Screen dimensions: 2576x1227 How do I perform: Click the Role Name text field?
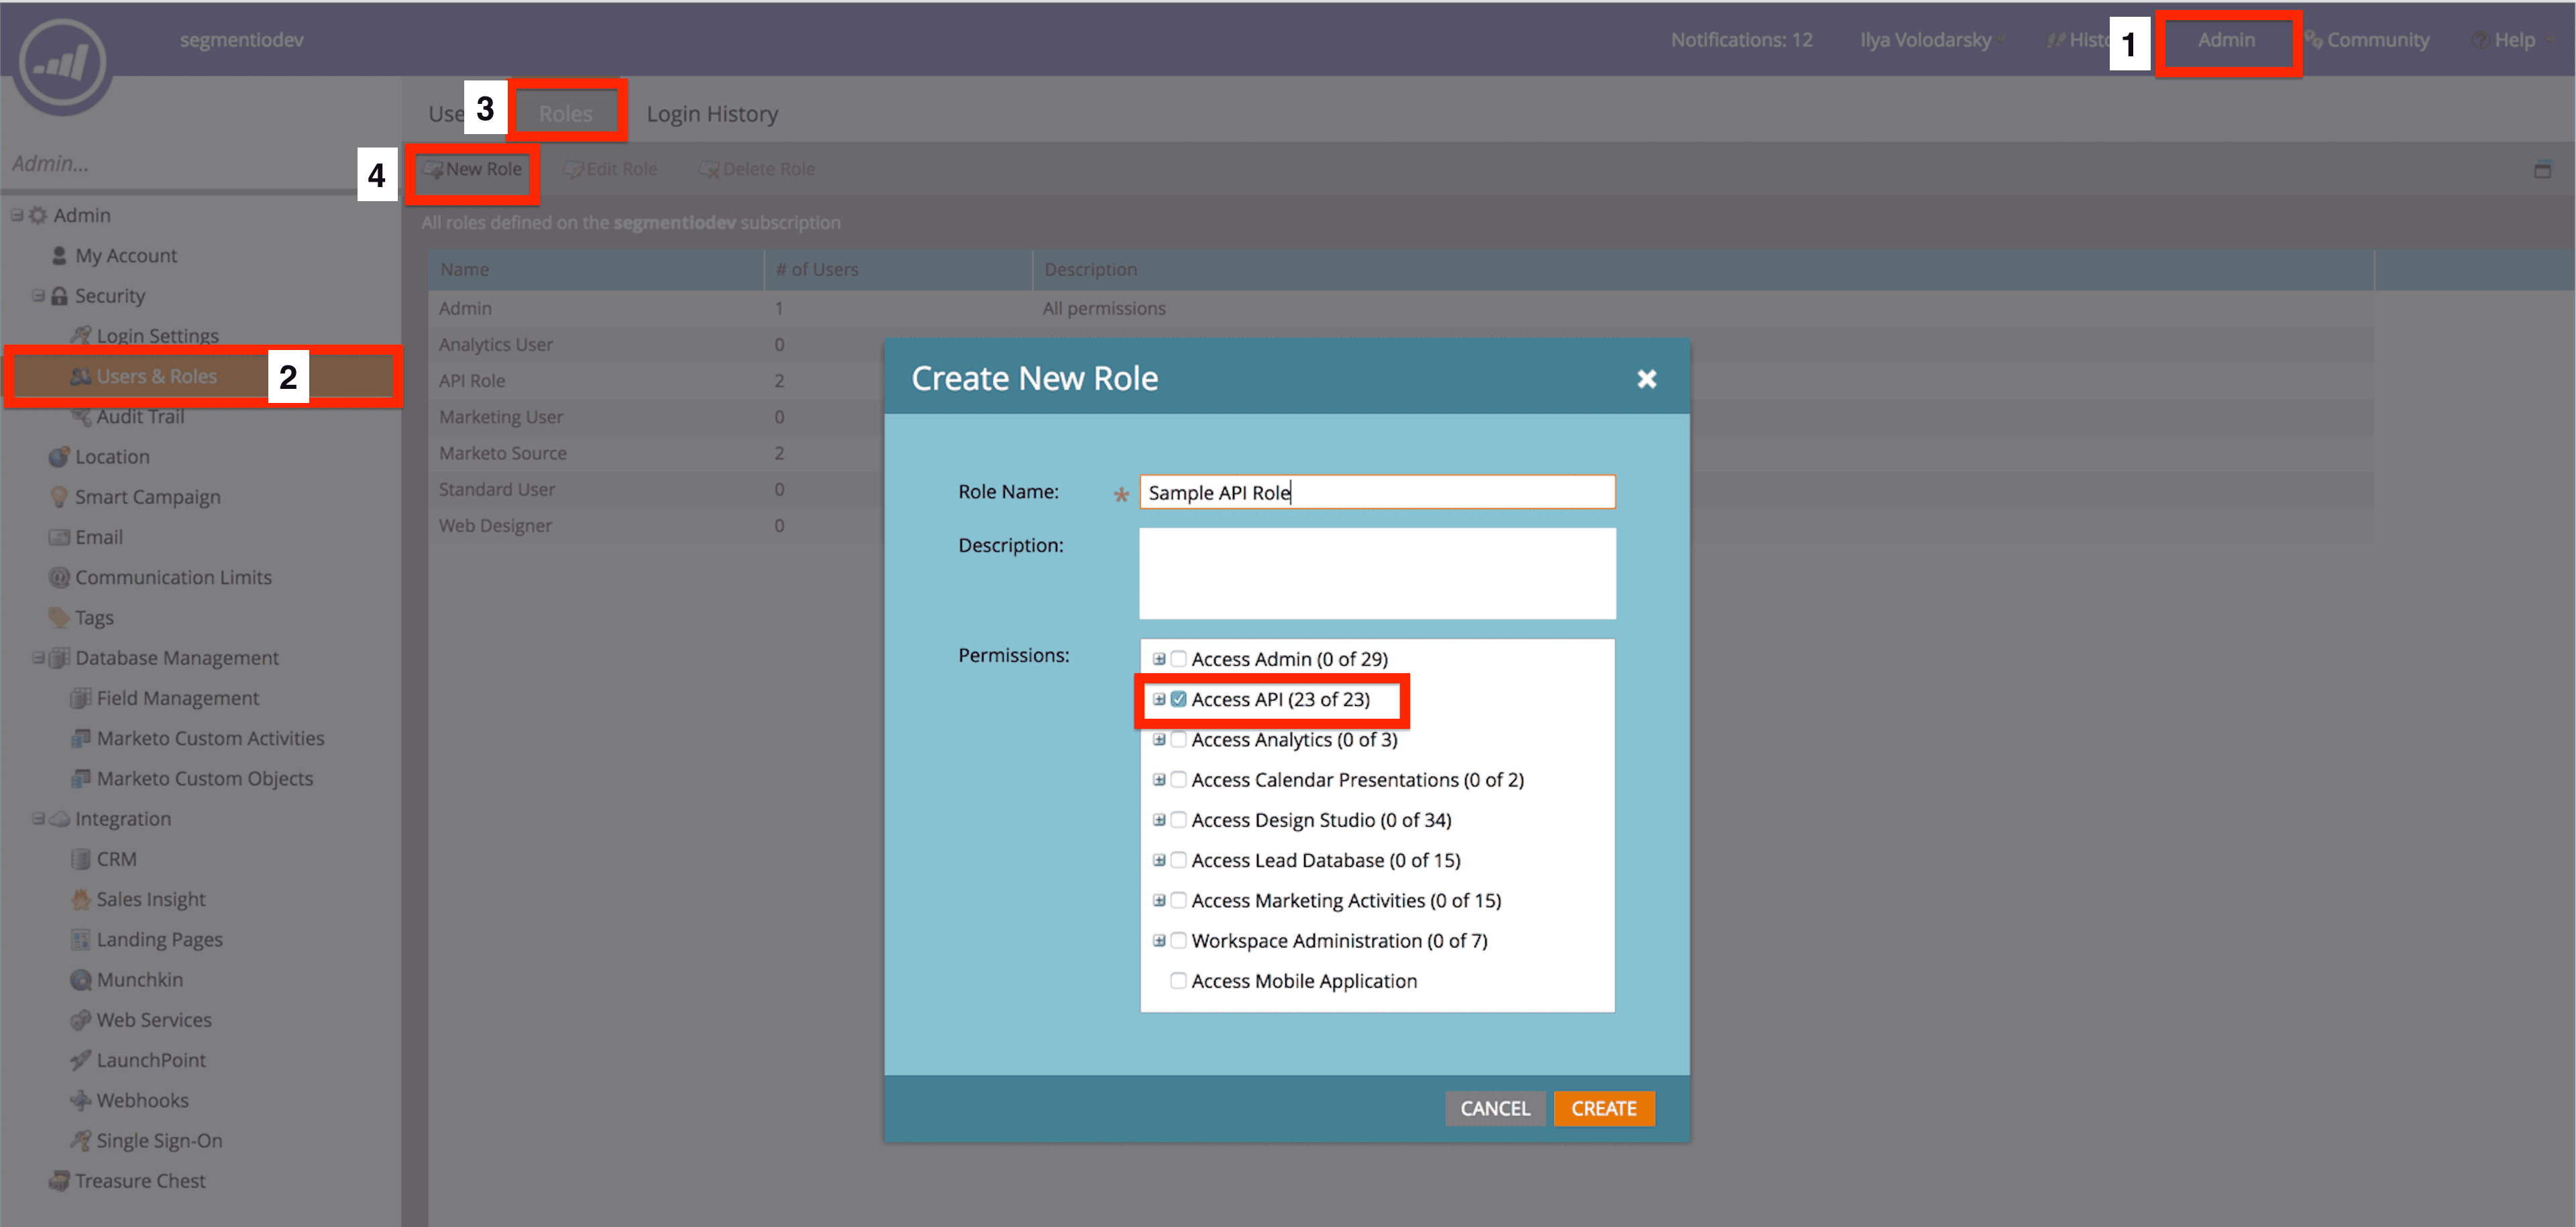pos(1377,491)
